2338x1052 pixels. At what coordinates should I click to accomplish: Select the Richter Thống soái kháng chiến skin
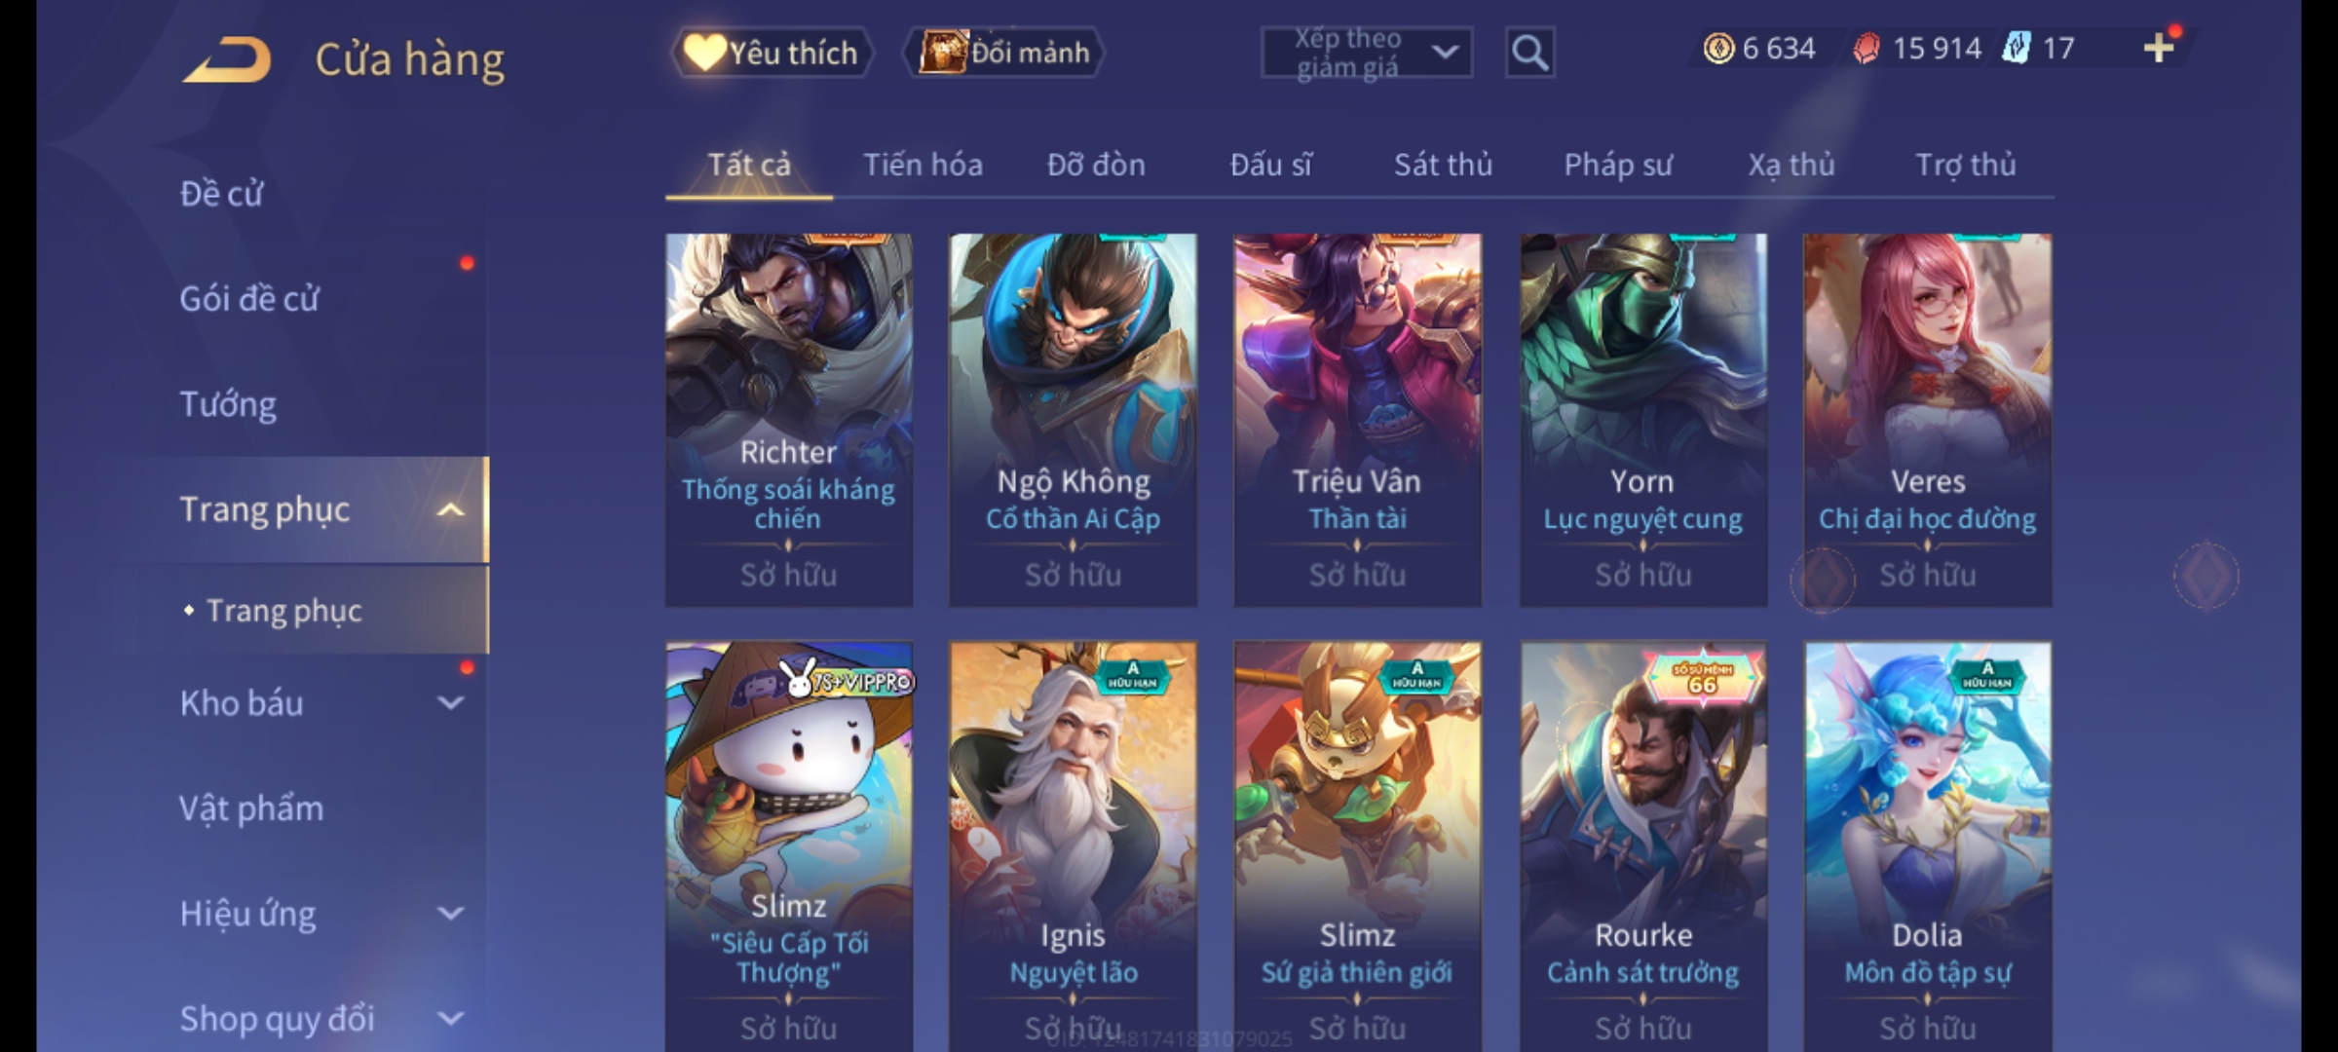[789, 420]
